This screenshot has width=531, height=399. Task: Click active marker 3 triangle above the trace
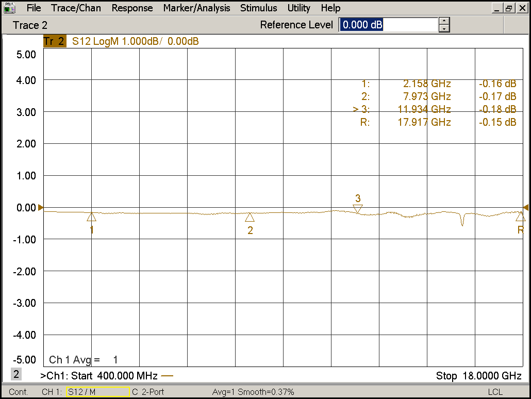click(358, 208)
